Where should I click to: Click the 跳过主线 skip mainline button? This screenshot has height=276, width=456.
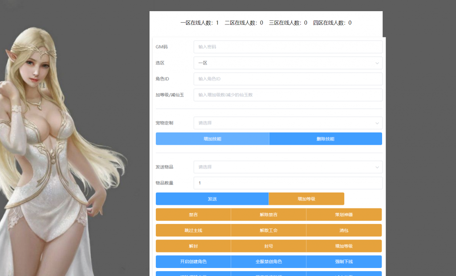tap(193, 230)
